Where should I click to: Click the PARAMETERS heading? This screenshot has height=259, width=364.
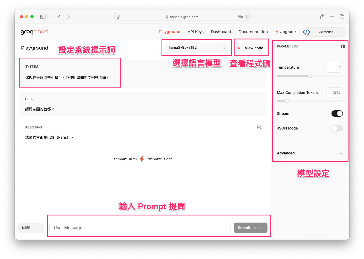coord(287,46)
